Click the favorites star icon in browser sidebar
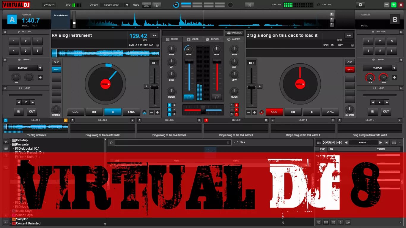This screenshot has height=228, width=406. coord(6,142)
